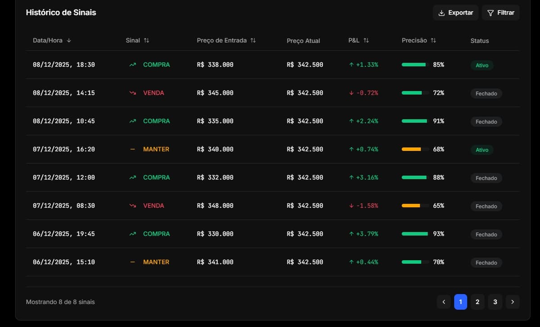Image resolution: width=540 pixels, height=327 pixels.
Task: Select page 1 in pagination
Action: point(460,302)
